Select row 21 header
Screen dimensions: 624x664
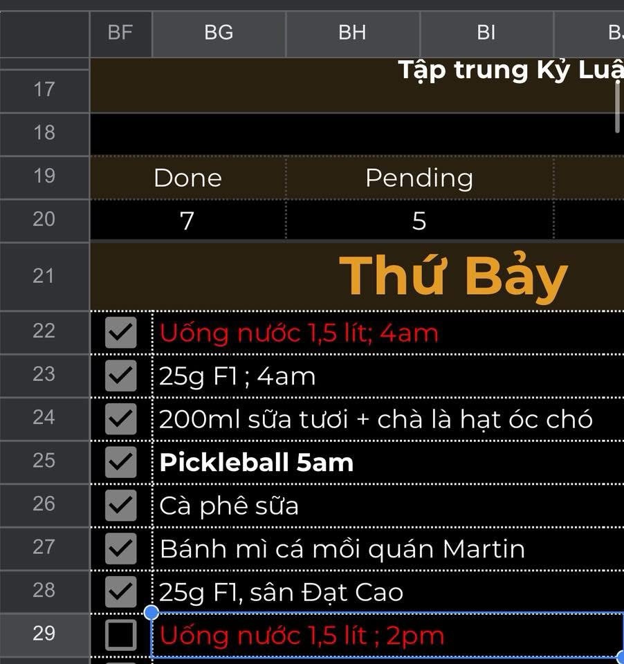44,276
